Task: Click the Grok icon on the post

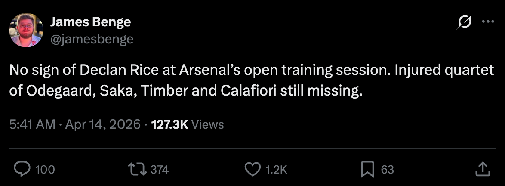Action: [x=465, y=22]
